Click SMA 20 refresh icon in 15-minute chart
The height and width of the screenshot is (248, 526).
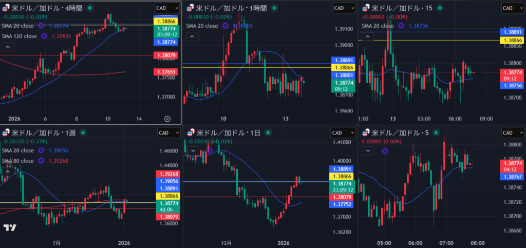click(404, 25)
